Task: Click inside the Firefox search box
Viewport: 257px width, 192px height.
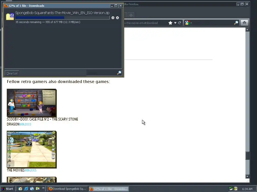Action: tap(213, 23)
